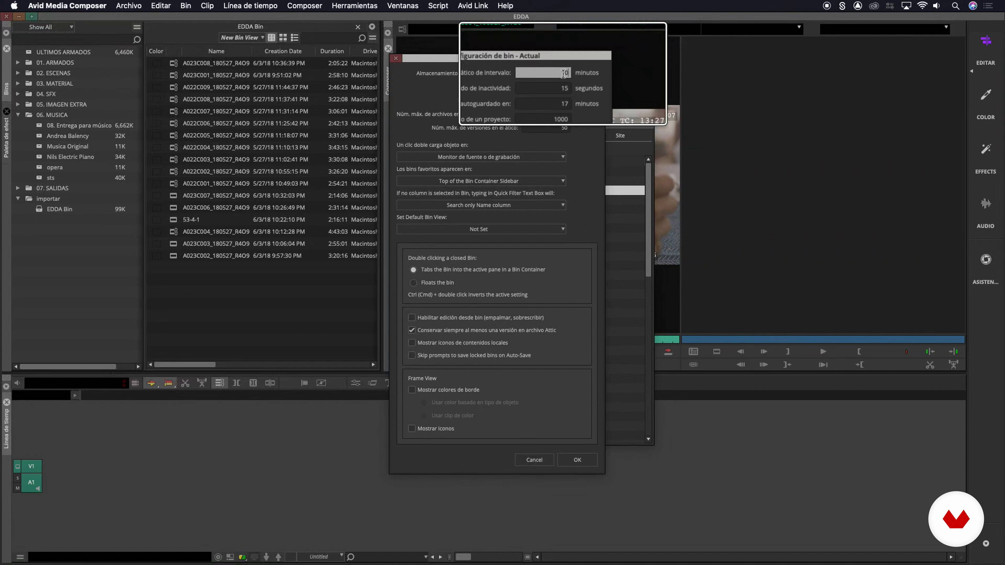Switch bin to text view icon
Viewport: 1005px width, 565px height.
272,38
